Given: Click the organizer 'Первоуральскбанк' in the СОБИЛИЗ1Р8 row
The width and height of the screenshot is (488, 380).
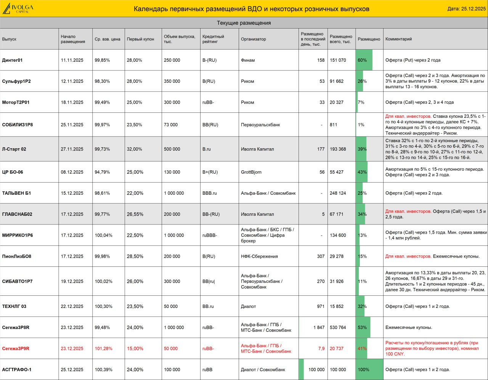Looking at the screenshot, I should click(260, 125).
